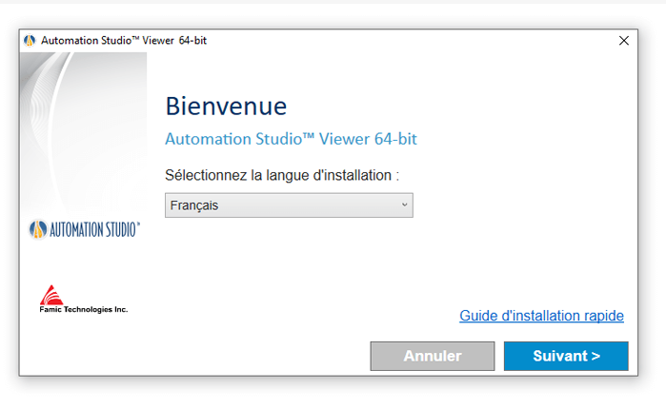Click the blue "Automation Studio™ Viewer 64-bit" subtitle

coord(291,139)
